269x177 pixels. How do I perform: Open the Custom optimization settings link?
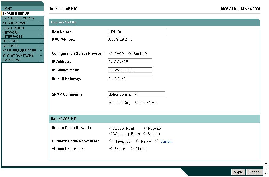click(x=166, y=141)
